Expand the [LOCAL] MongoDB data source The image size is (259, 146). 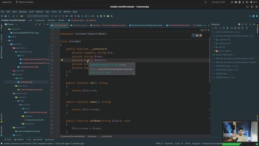(212, 55)
